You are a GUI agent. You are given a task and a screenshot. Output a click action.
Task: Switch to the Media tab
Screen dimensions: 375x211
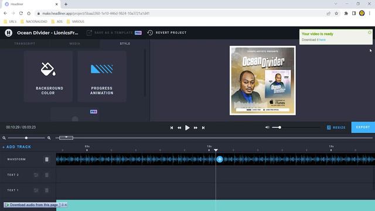[75, 43]
